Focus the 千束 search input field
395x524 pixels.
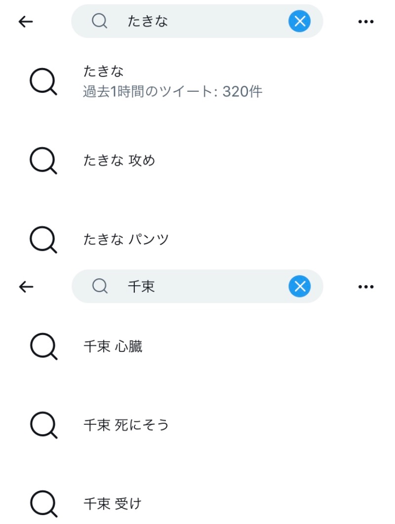197,287
